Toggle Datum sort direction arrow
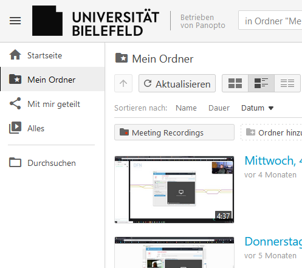 [271, 108]
